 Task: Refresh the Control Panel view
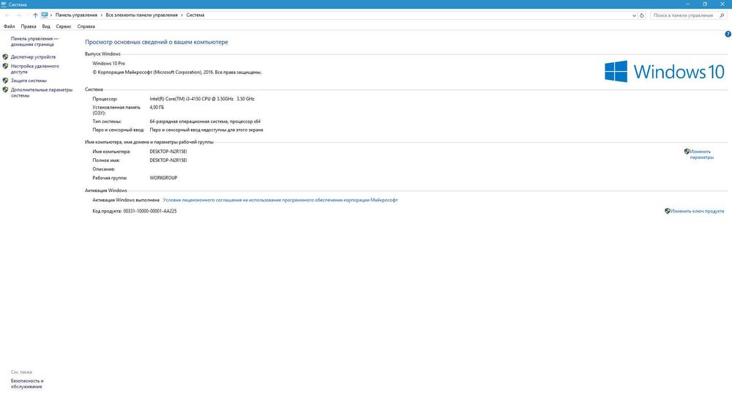point(642,15)
